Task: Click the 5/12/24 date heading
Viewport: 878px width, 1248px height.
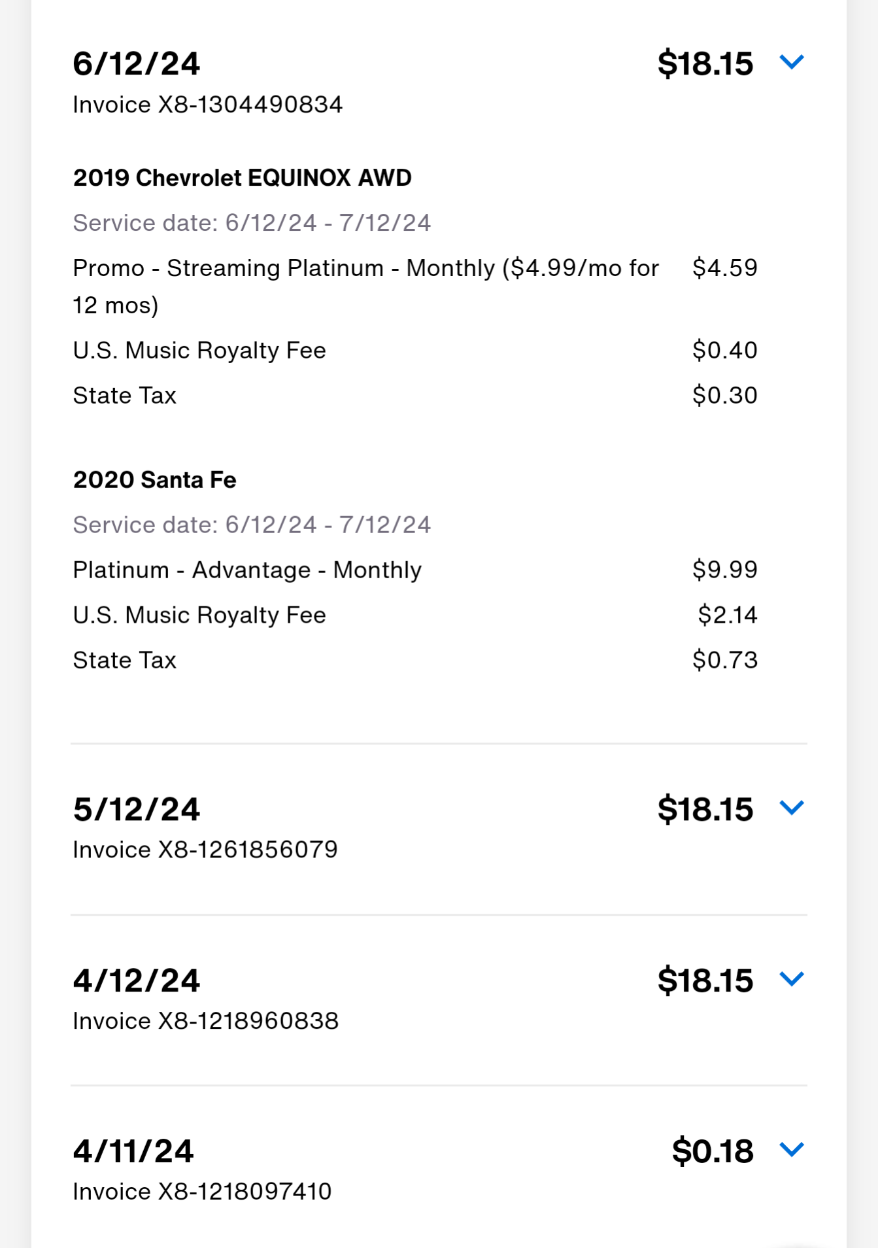Action: [136, 810]
